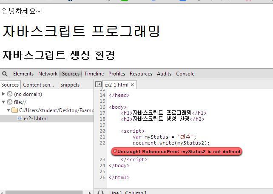Collapse the file:// tree node
273x194 pixels.
[3, 102]
